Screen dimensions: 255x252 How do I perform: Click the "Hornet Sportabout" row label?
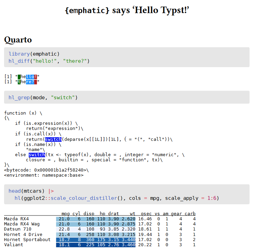pyautogui.click(x=27, y=239)
